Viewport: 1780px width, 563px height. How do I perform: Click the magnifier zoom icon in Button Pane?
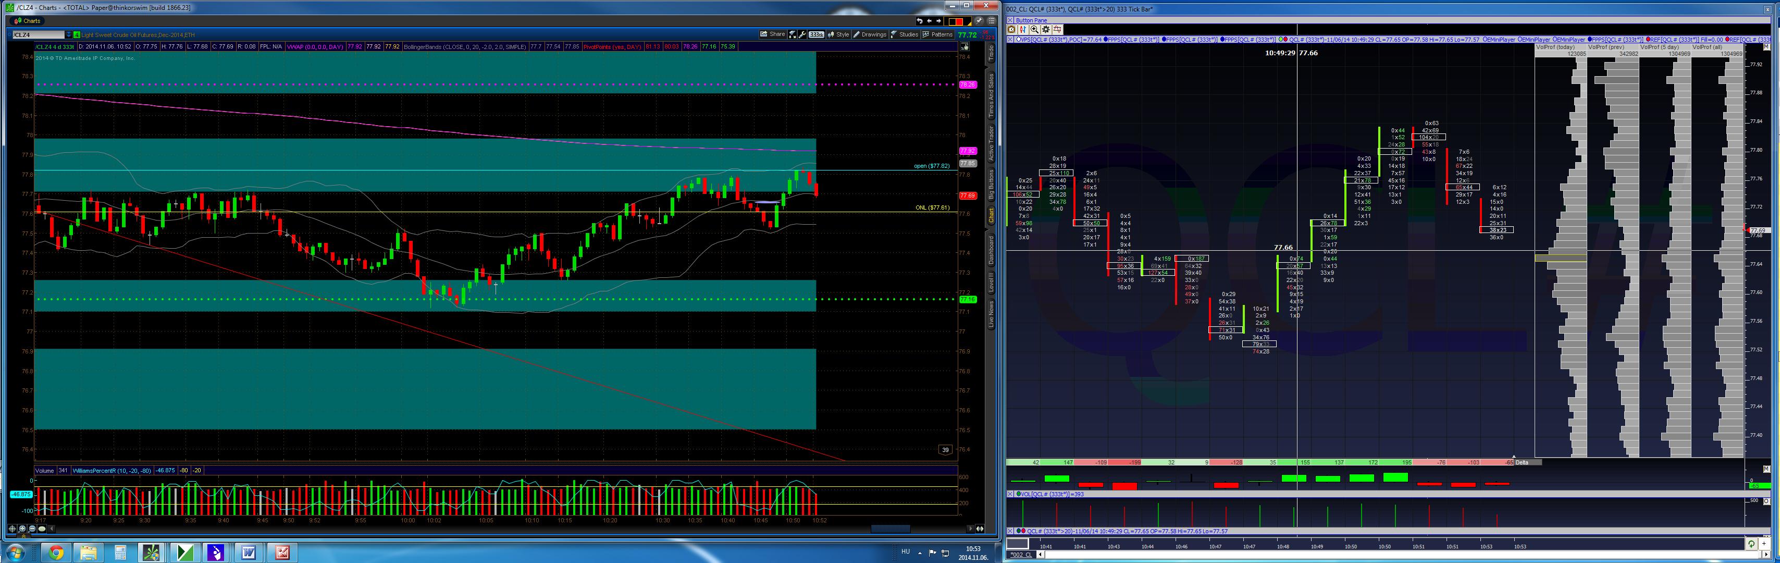1034,29
